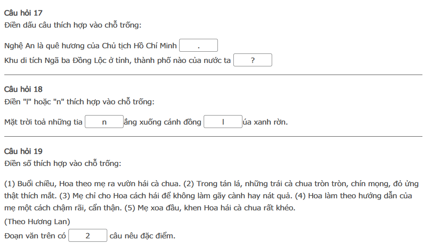Click the text "úa xanh rờn."
This screenshot has width=425, height=247.
pyautogui.click(x=265, y=122)
